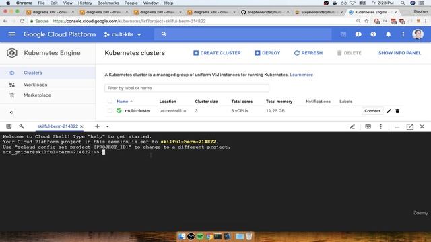Viewport: 431px width, 242px height.
Task: Click the Total memory column header
Action: (x=279, y=102)
